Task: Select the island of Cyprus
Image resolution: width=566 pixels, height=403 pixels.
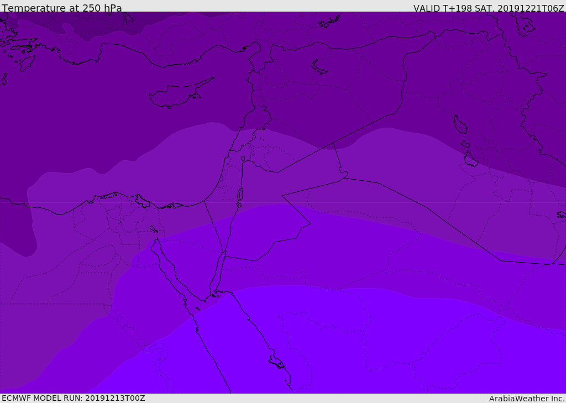Action: 176,96
